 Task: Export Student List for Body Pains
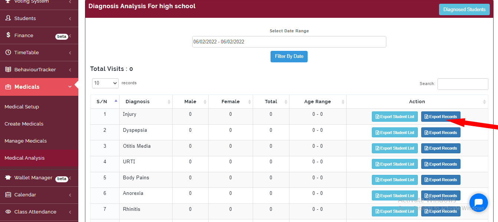coord(395,180)
